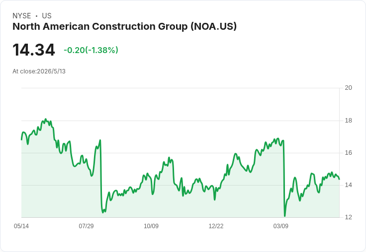Select the 10/09 date axis label
Image resolution: width=366 pixels, height=252 pixels.
pos(151,226)
